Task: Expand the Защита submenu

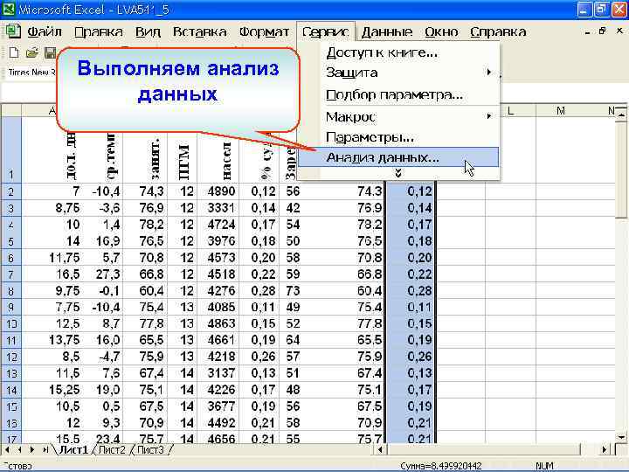Action: pyautogui.click(x=398, y=73)
